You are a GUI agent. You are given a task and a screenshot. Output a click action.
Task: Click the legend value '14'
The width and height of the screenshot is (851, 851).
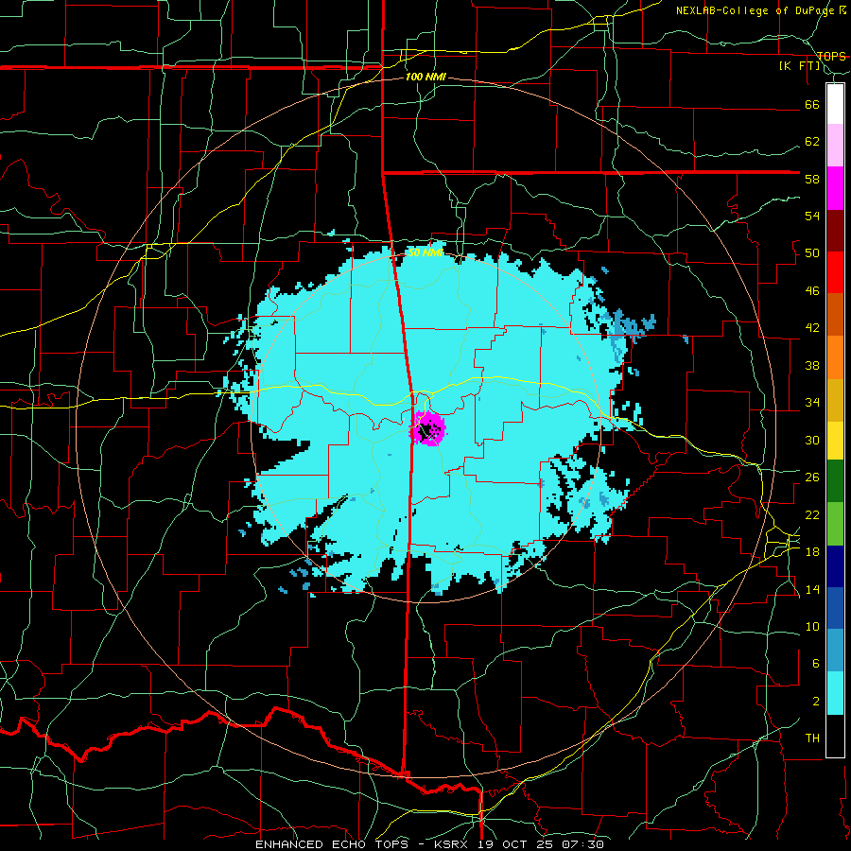pyautogui.click(x=812, y=589)
